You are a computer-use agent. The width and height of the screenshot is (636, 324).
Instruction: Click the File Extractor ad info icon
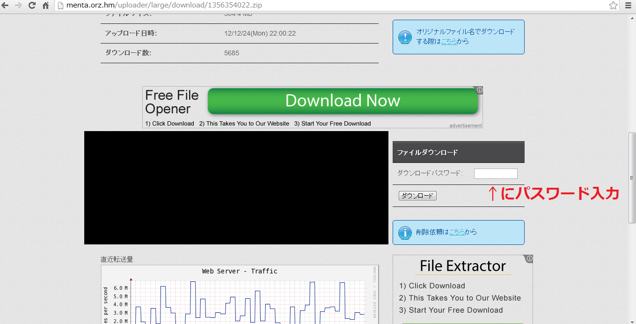tap(529, 258)
